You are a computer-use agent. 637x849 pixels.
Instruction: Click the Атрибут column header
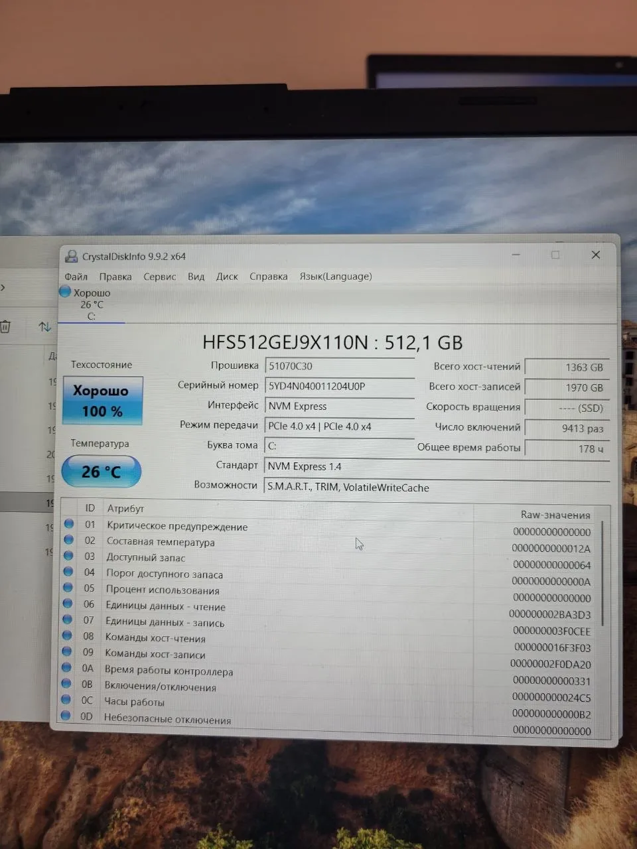coord(125,509)
